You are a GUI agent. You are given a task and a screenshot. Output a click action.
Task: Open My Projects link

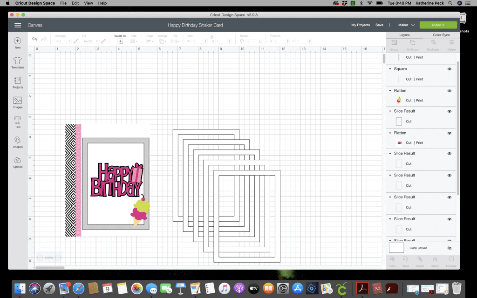pyautogui.click(x=361, y=25)
